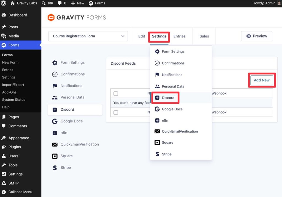Click Square icon in left settings list
Viewport: 282px width, 197px height.
point(55,156)
